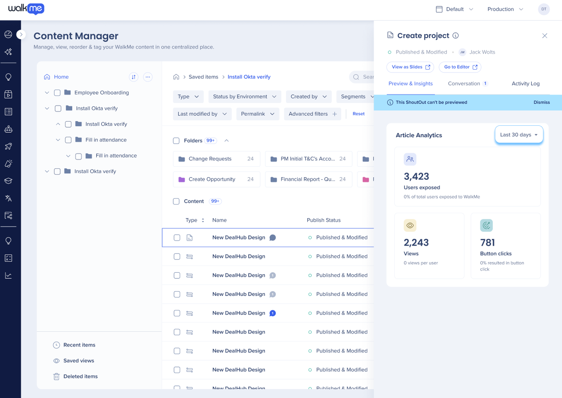
Task: Open the ellipsis more options icon
Action: pos(148,77)
